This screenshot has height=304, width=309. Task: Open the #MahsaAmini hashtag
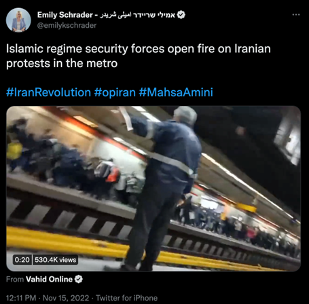pyautogui.click(x=176, y=92)
